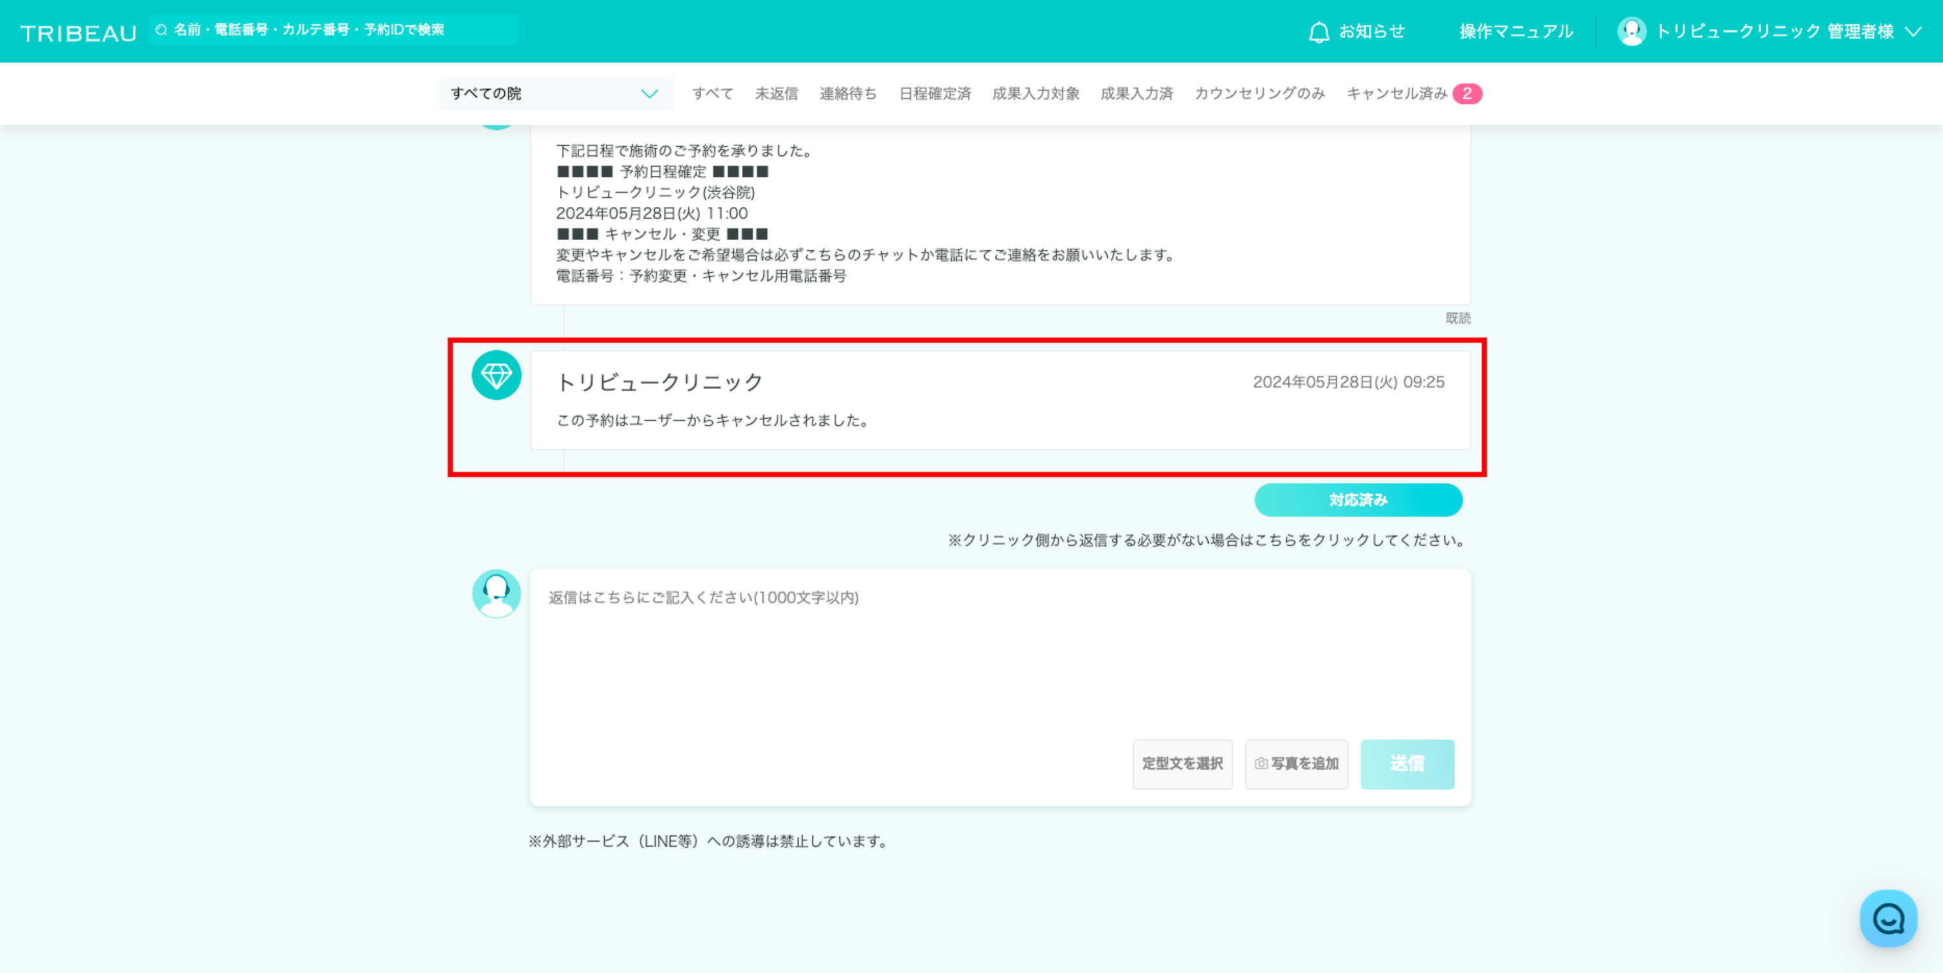
Task: Switch to the 未返信 tab
Action: point(776,93)
